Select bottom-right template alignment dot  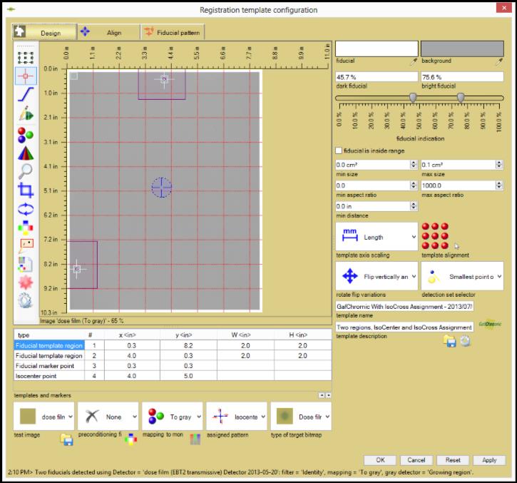(x=445, y=245)
